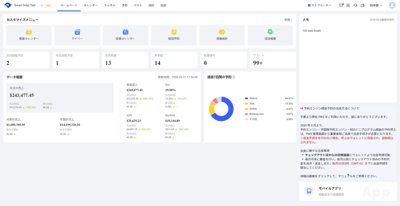
Task: Click the blue app logo at top left
Action: pyautogui.click(x=8, y=5)
